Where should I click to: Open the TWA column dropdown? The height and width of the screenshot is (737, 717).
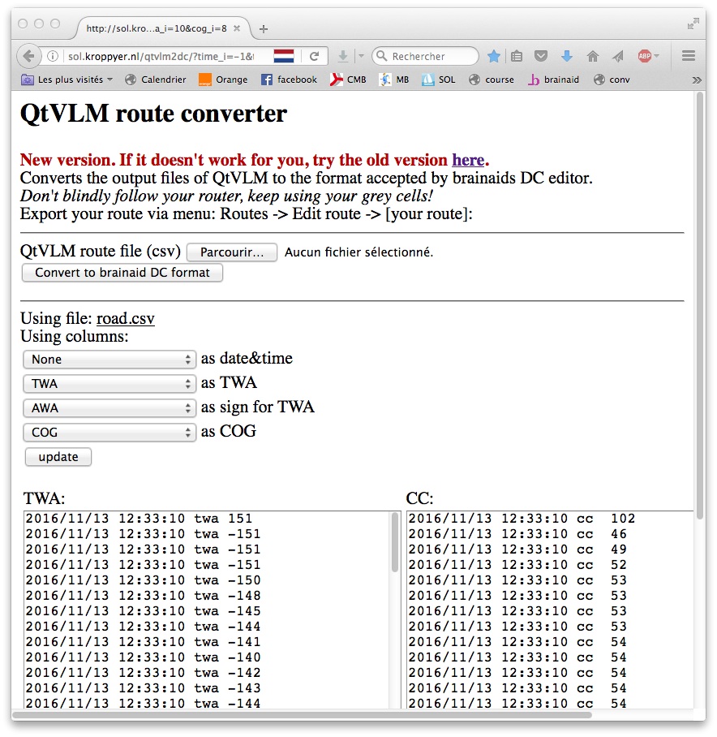(109, 384)
